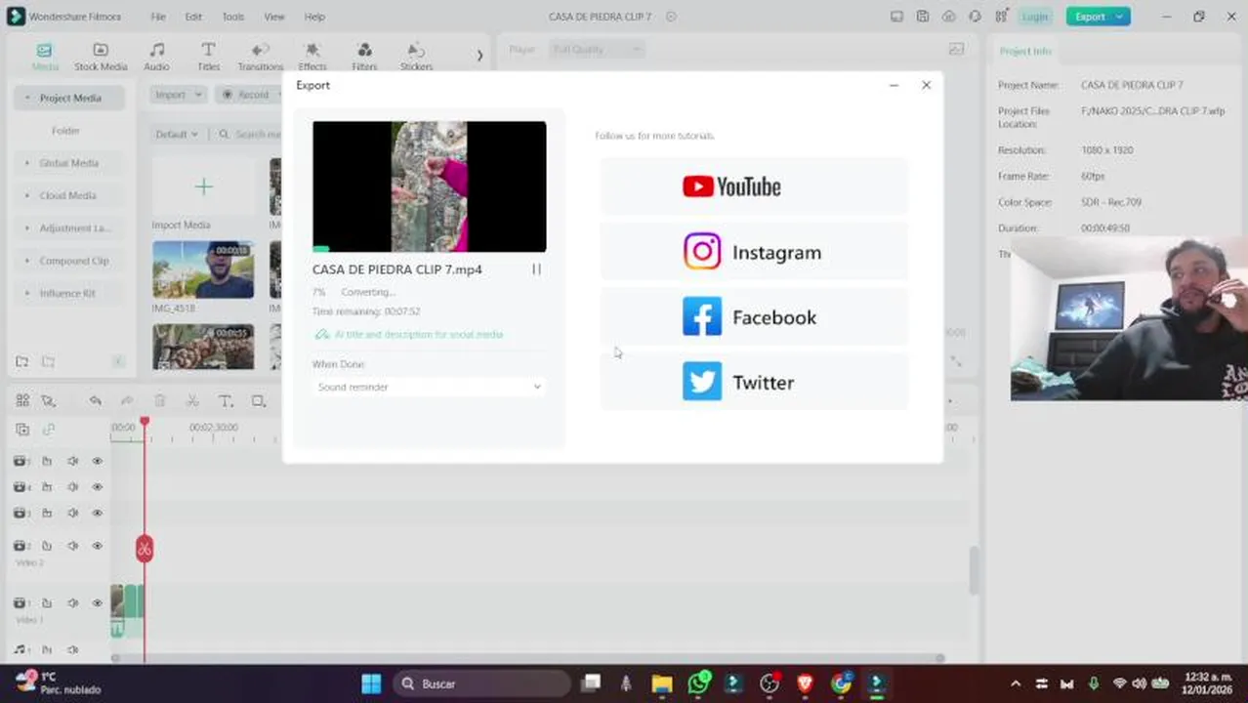Screen dimensions: 1248x703
Task: Open the Instagram follow link
Action: tap(754, 252)
